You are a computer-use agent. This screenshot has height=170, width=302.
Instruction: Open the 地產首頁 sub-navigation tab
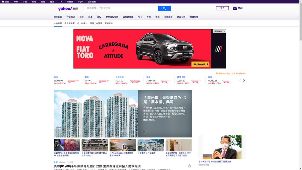[58, 23]
